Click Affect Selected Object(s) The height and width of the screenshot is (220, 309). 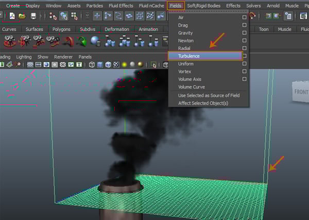[203, 103]
